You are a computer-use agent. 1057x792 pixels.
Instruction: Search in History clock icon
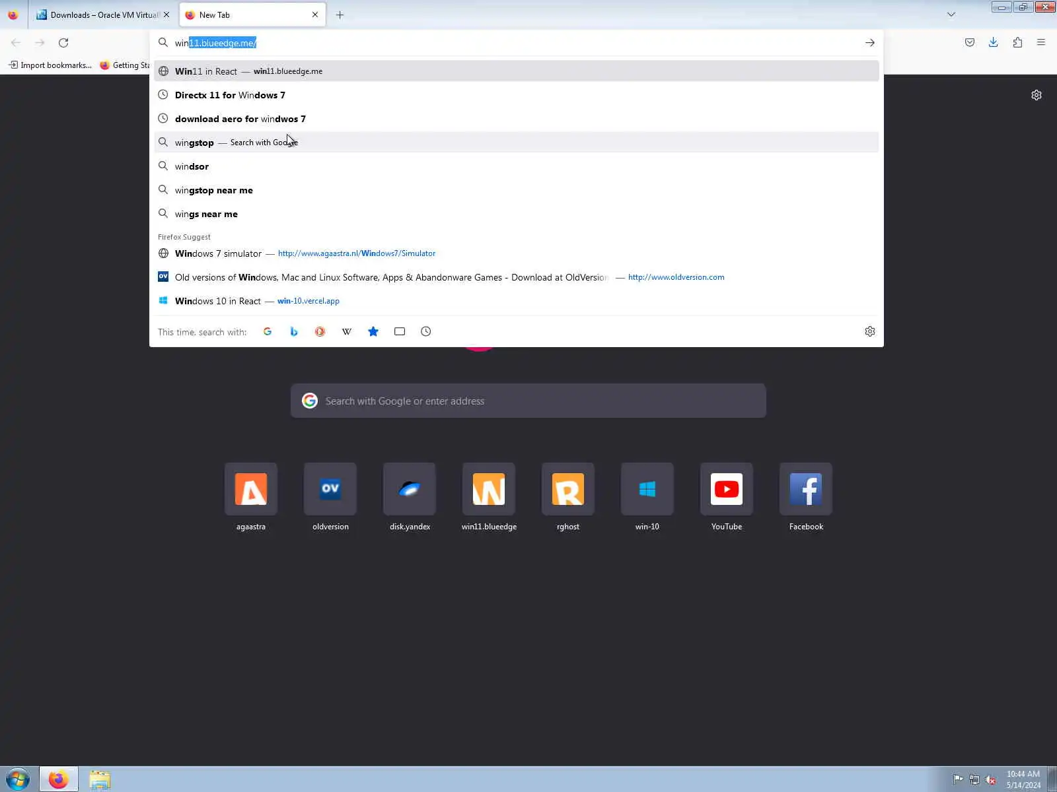pos(426,331)
